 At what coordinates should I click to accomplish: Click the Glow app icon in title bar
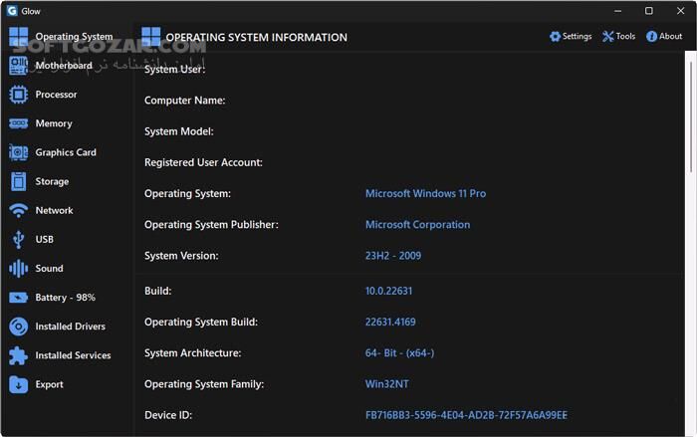(x=10, y=11)
